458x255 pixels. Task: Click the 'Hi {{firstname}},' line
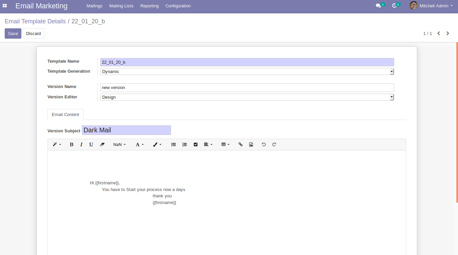(105, 183)
